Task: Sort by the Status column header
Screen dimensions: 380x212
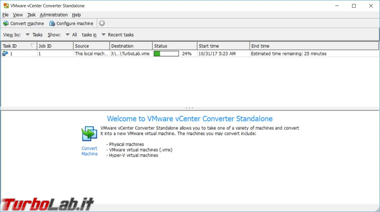Action: [175, 46]
